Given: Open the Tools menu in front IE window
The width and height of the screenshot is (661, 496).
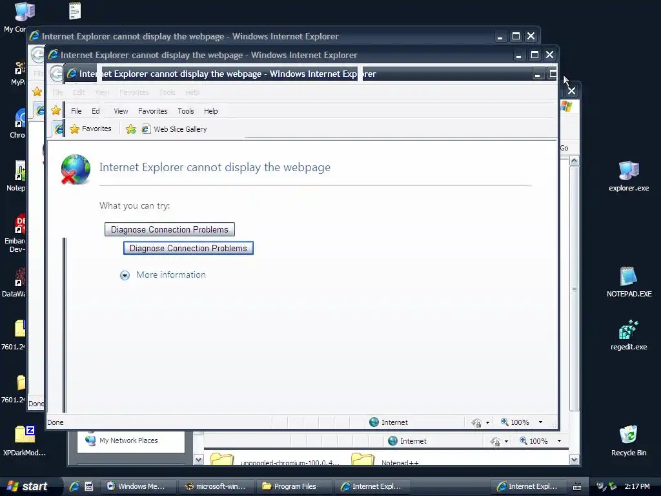Looking at the screenshot, I should 185,111.
